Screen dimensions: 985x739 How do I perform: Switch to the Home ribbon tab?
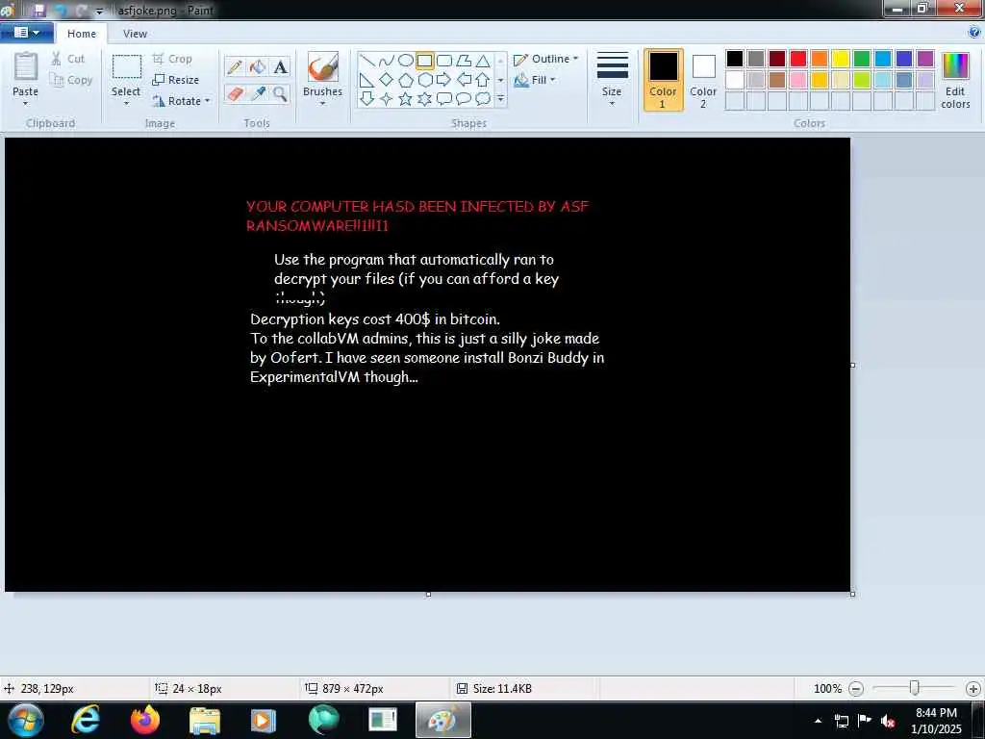coord(82,34)
